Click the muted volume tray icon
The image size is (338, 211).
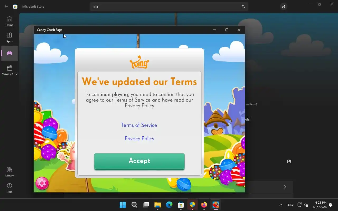(306, 205)
